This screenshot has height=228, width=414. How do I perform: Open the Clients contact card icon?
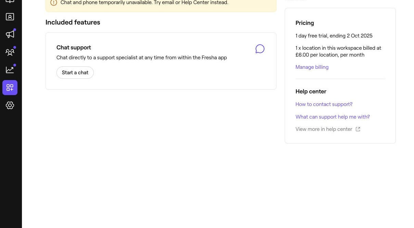point(10,16)
